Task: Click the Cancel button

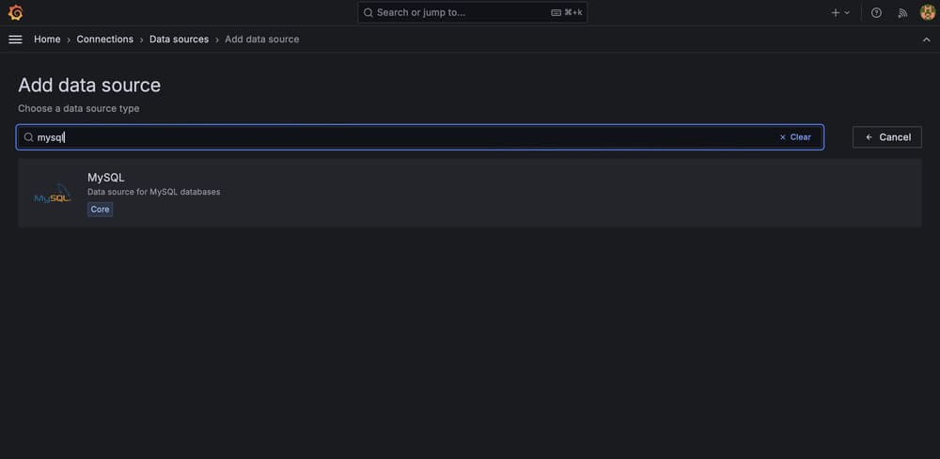Action: pyautogui.click(x=887, y=137)
